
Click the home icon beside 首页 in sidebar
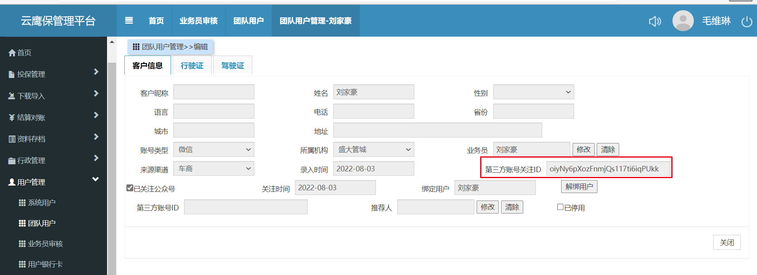click(12, 53)
